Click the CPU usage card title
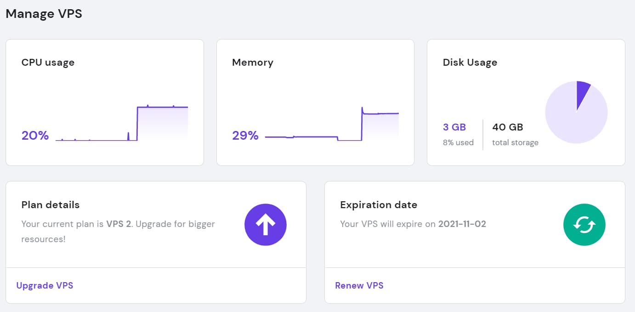Screen dimensions: 635x312 [48, 62]
